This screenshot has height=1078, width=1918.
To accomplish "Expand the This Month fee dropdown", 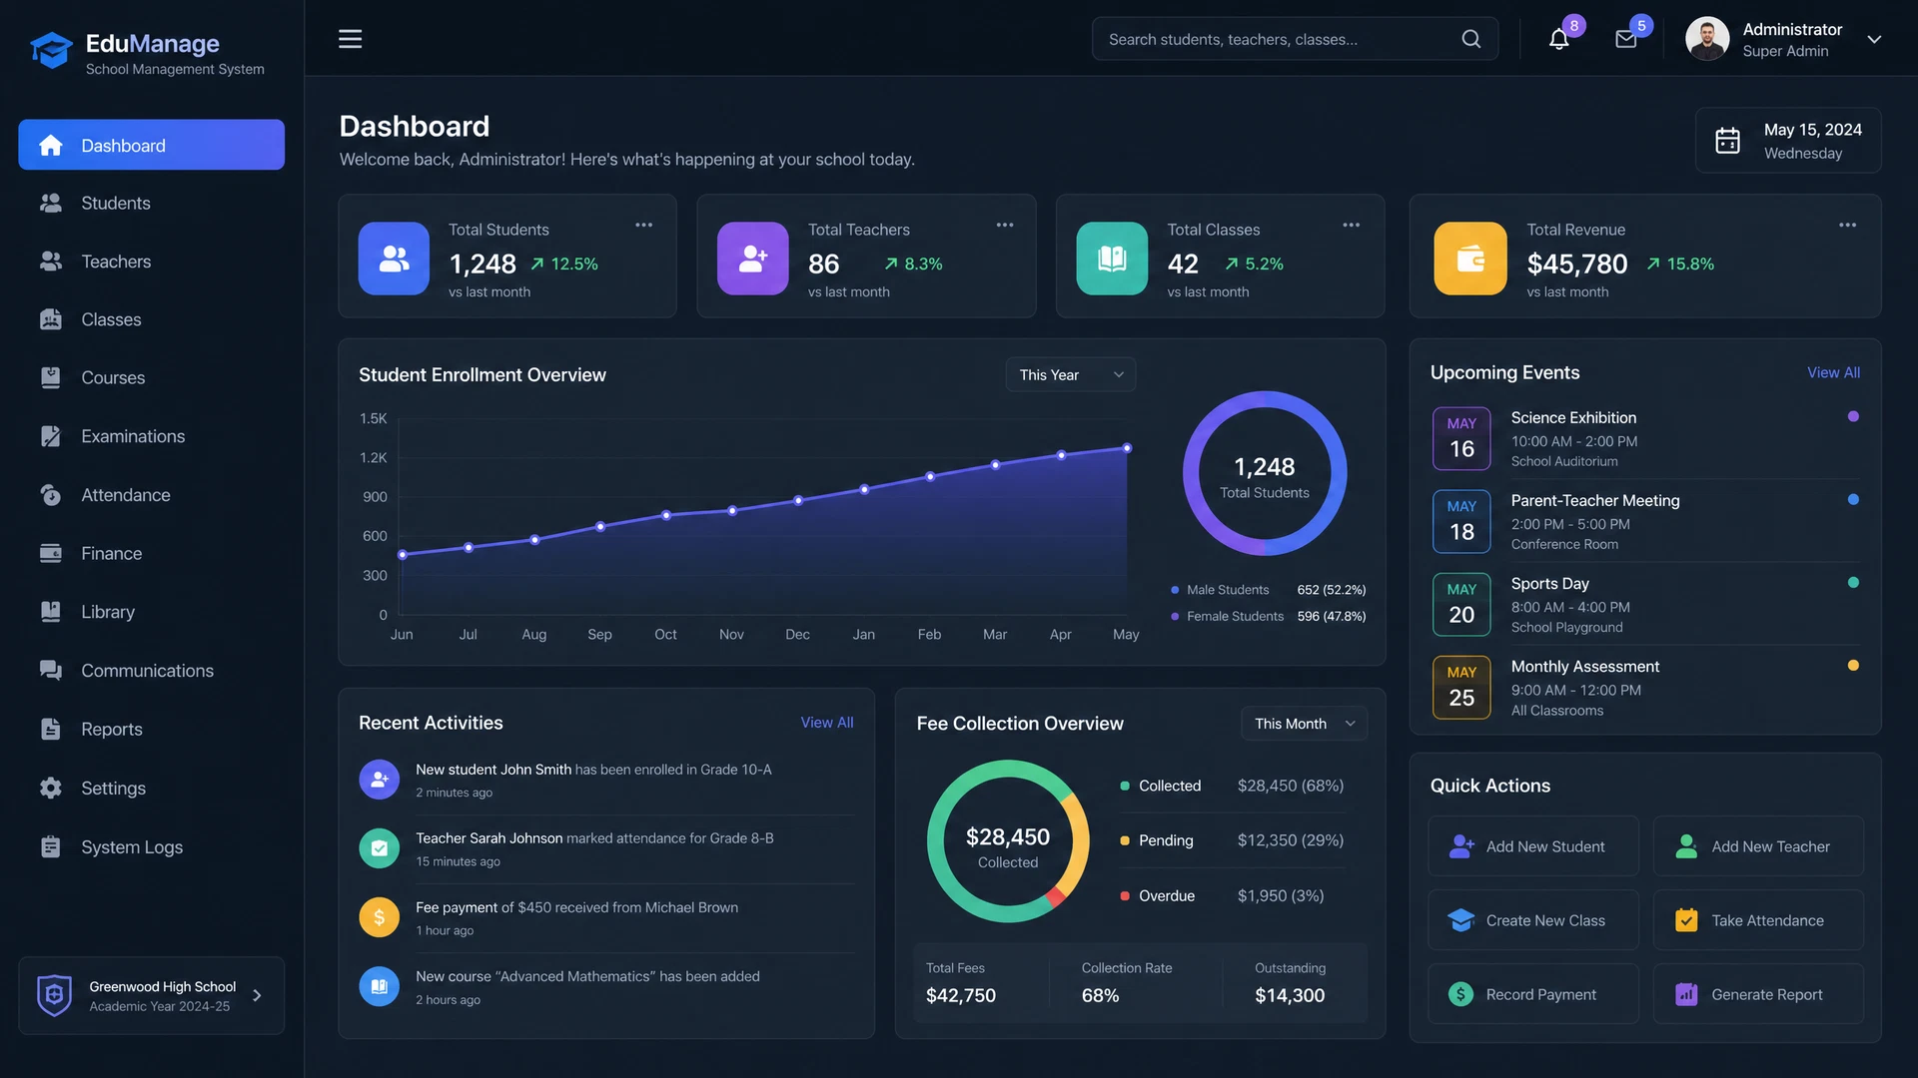I will tap(1304, 724).
